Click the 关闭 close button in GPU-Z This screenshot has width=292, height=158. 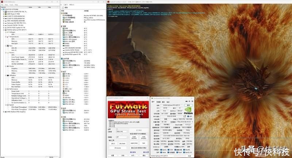(189, 156)
